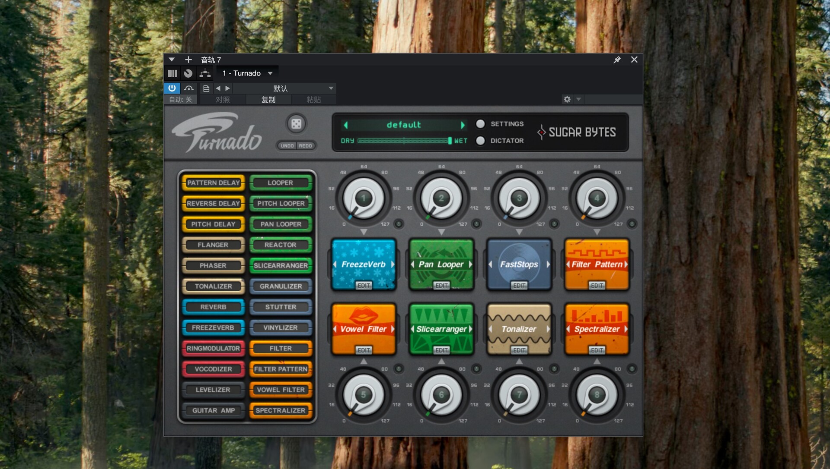The width and height of the screenshot is (830, 469).
Task: Go to previous host preset arrow
Action: [x=218, y=88]
